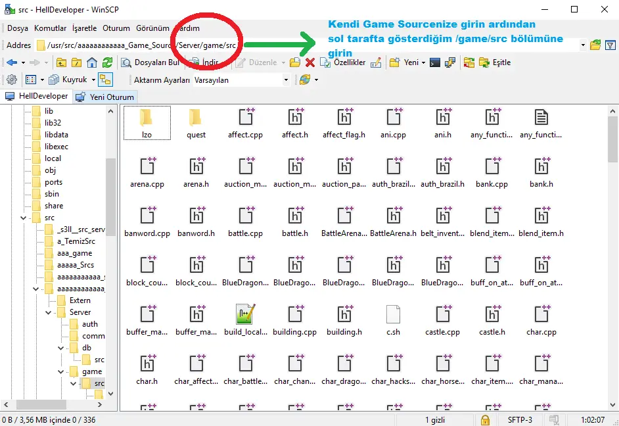Open the preferences gear icon
This screenshot has width=619, height=426.
(12, 80)
